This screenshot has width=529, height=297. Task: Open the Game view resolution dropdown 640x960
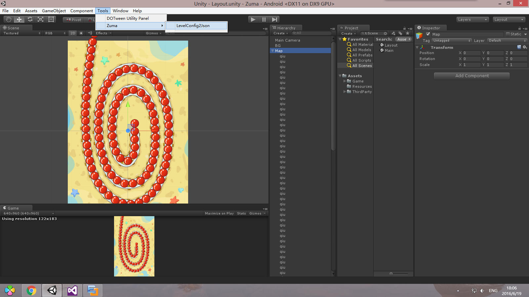tap(28, 214)
